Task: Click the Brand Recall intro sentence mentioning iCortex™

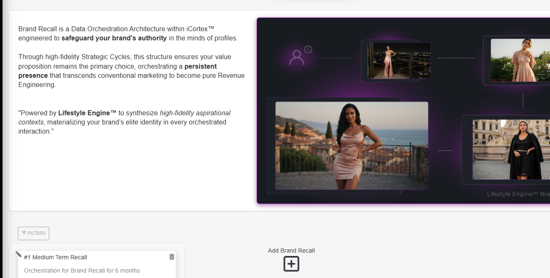Action: pos(128,33)
